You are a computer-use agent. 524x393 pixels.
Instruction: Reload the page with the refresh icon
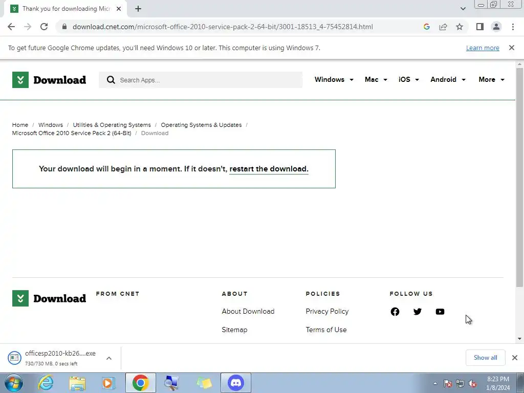click(x=44, y=27)
